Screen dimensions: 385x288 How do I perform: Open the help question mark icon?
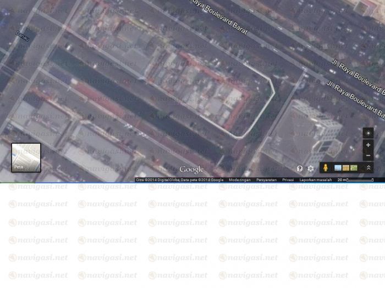click(300, 168)
